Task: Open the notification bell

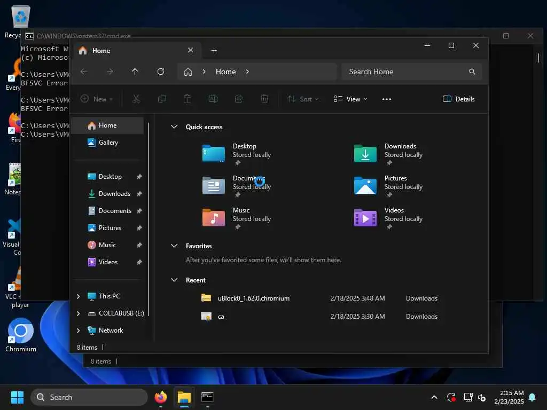Action: point(533,397)
